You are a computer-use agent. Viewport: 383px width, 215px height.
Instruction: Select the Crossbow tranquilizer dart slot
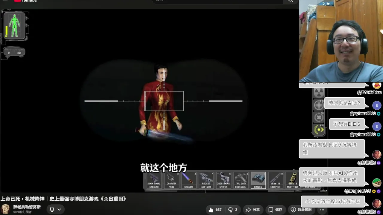pos(241,180)
